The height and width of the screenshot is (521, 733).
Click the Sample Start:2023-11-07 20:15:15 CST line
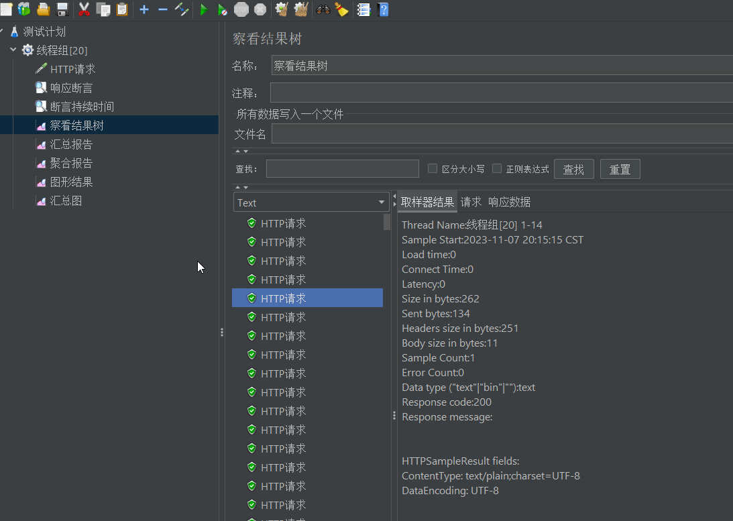[x=492, y=239]
